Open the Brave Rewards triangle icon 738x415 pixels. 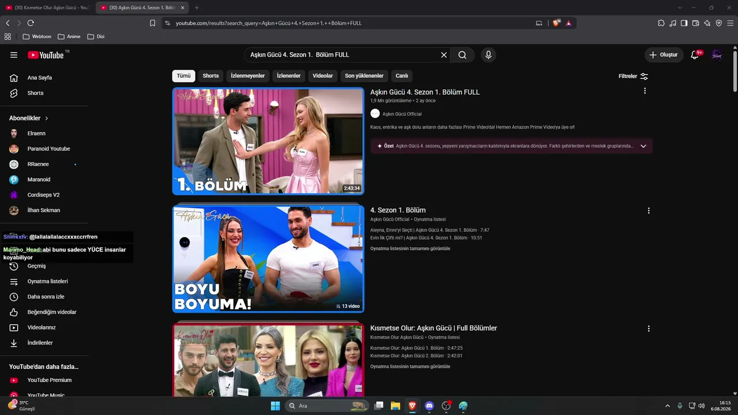[568, 23]
